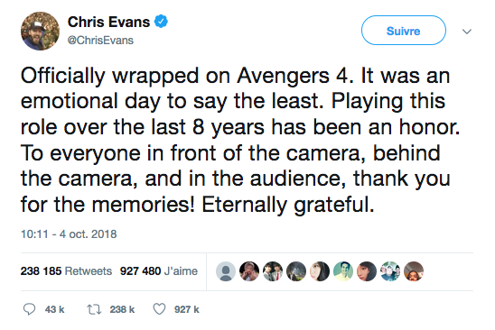Click the 927 k likes count

coord(187,309)
